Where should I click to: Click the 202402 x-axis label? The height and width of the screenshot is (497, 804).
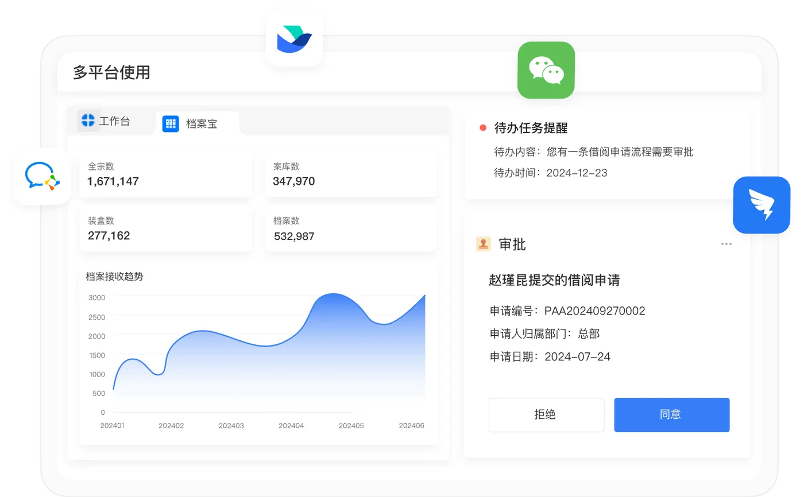[x=171, y=426]
